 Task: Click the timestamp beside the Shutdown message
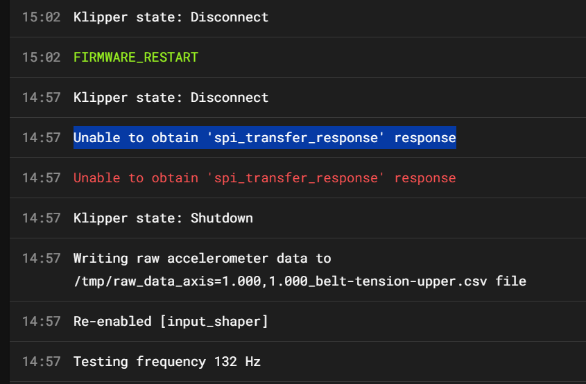41,218
